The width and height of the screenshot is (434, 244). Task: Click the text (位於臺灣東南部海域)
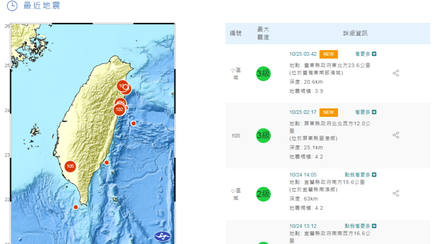[x=316, y=73]
